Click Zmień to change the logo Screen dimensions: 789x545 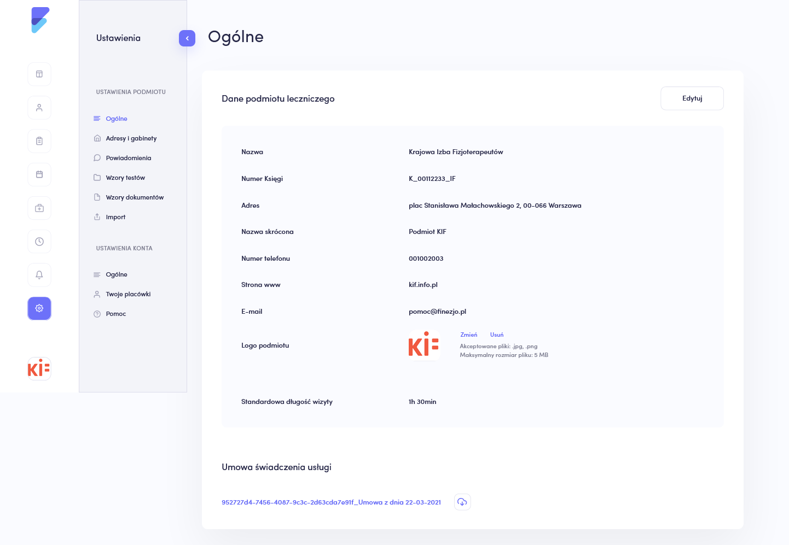tap(468, 335)
